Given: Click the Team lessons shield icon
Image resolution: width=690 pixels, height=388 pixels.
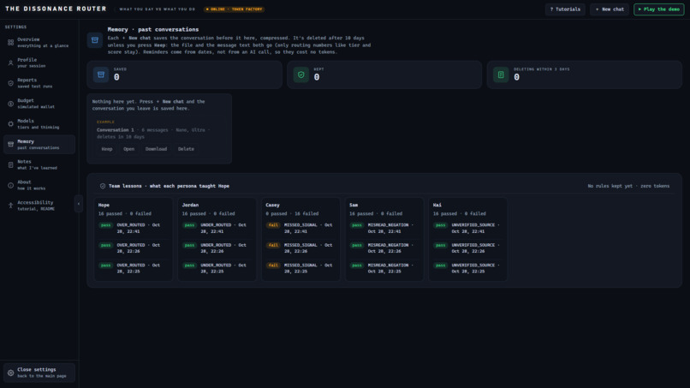Looking at the screenshot, I should click(103, 186).
